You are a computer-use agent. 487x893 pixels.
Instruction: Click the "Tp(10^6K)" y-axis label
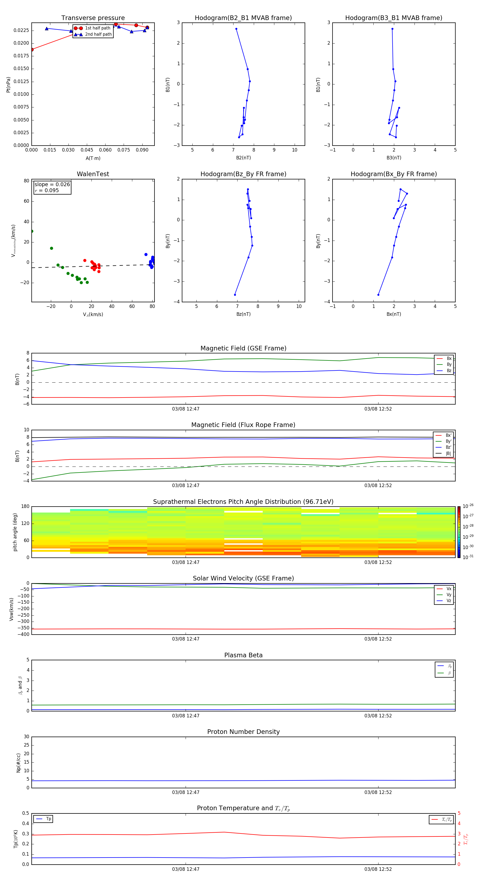click(x=16, y=839)
